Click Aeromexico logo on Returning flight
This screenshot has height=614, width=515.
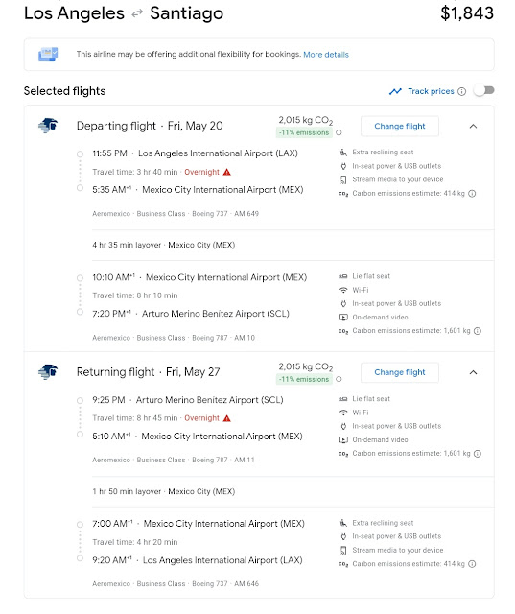pyautogui.click(x=48, y=371)
